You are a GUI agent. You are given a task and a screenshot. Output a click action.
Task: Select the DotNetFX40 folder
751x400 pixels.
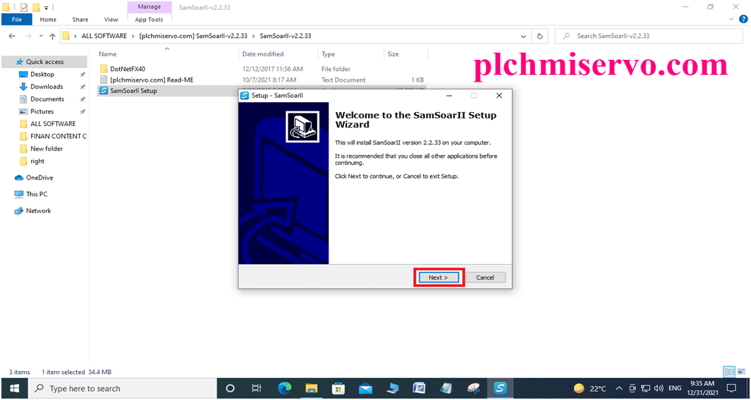(126, 69)
